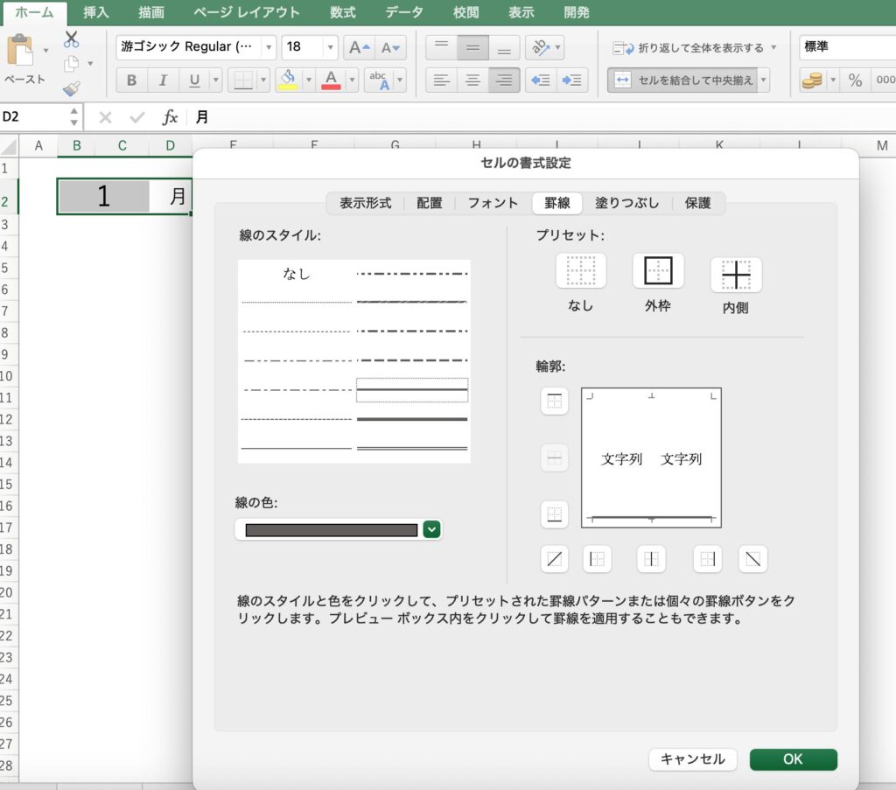Image resolution: width=896 pixels, height=790 pixels.
Task: Switch to the 保護 tab
Action: [x=697, y=203]
